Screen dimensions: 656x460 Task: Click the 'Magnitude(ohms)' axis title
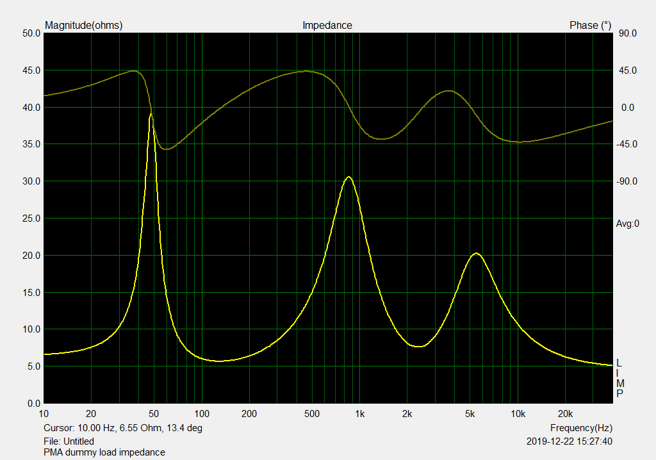[x=84, y=26]
